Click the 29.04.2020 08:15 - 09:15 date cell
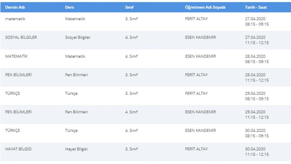 point(257,96)
